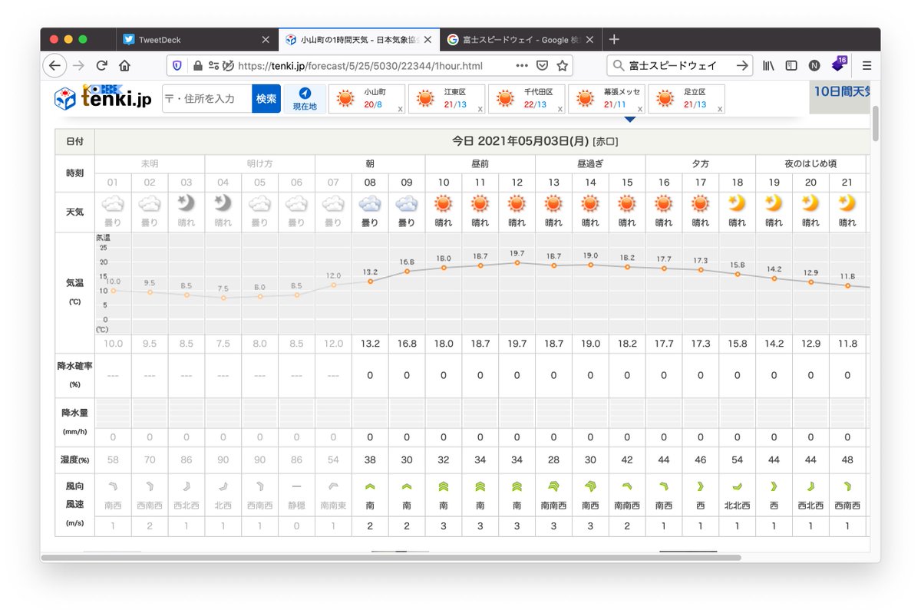Remove 幕張メッセ from location history
921x616 pixels.
[x=639, y=110]
